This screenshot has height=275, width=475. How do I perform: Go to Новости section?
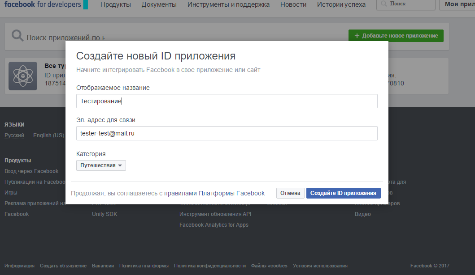(293, 4)
